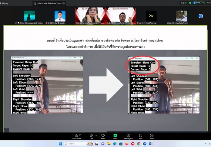The width and height of the screenshot is (211, 147).
Task: Show next participants with blue arrow
Action: click(x=201, y=16)
